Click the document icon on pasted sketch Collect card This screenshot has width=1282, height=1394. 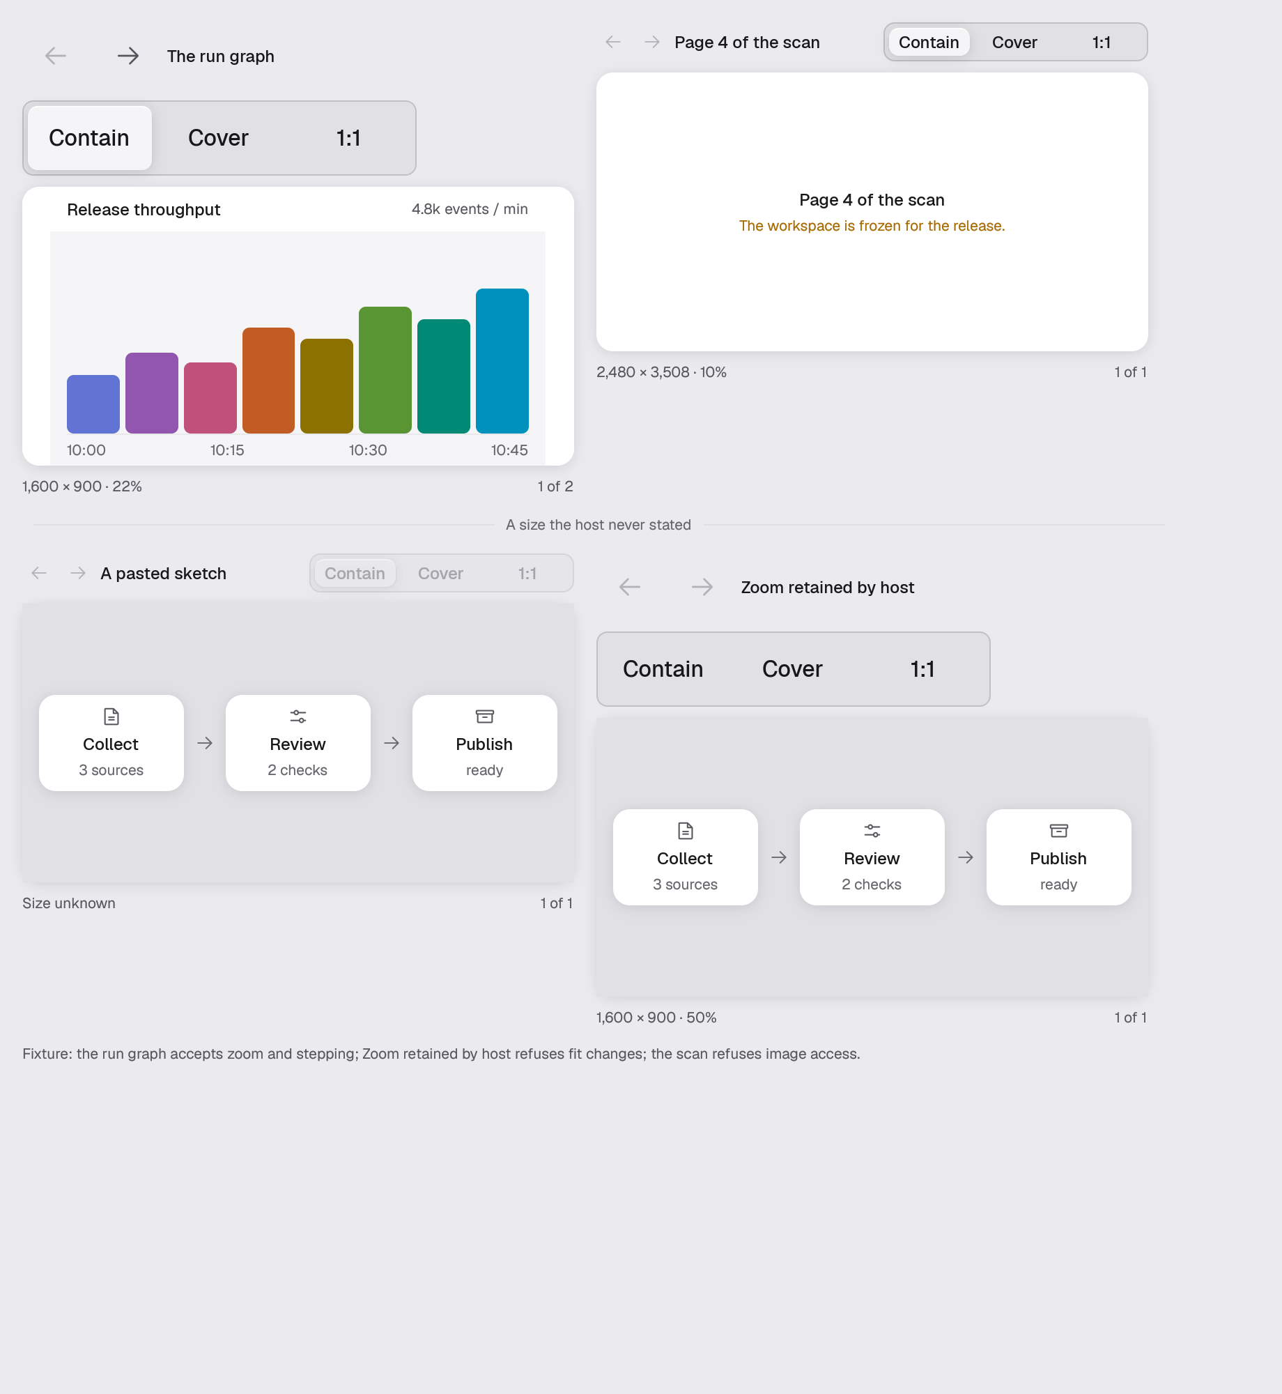111,717
